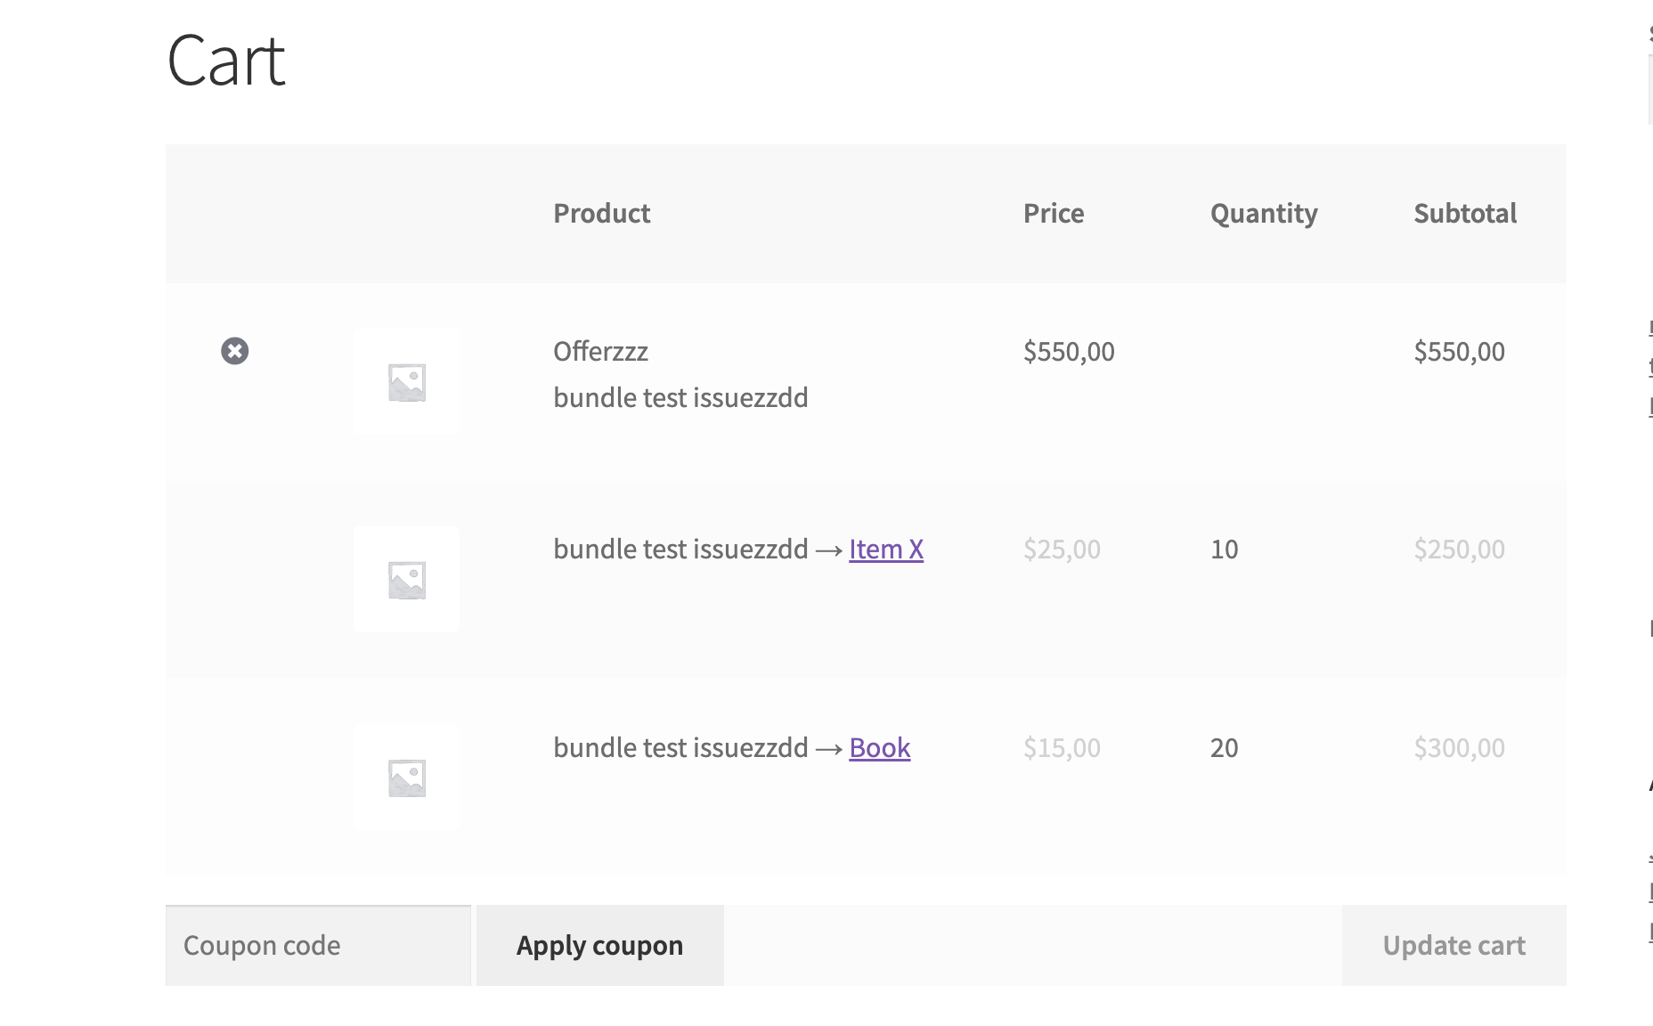
Task: Click the Price column header
Action: point(1054,214)
